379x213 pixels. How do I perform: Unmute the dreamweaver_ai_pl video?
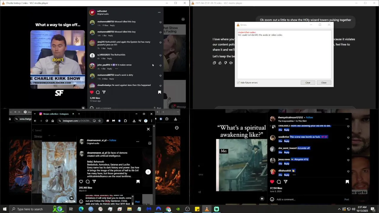coord(72,199)
